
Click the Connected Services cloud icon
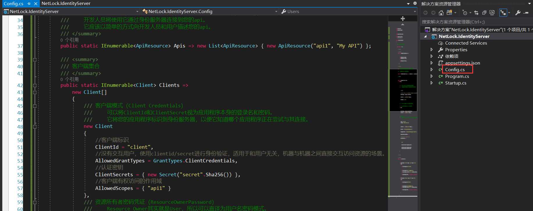tap(441, 43)
